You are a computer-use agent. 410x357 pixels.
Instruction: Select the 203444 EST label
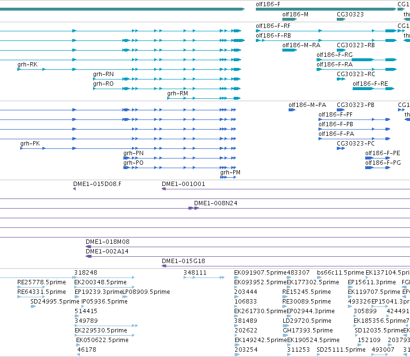(x=246, y=292)
